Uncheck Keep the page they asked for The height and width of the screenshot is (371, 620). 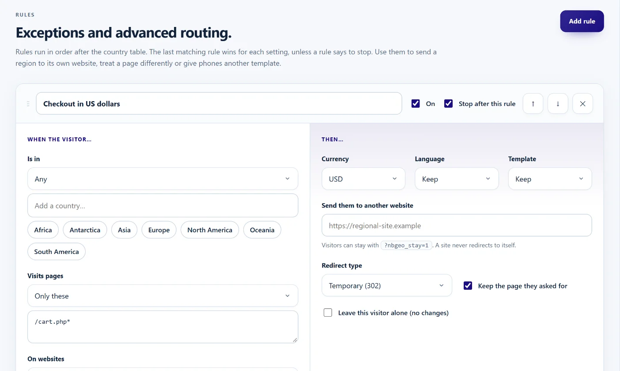click(468, 286)
